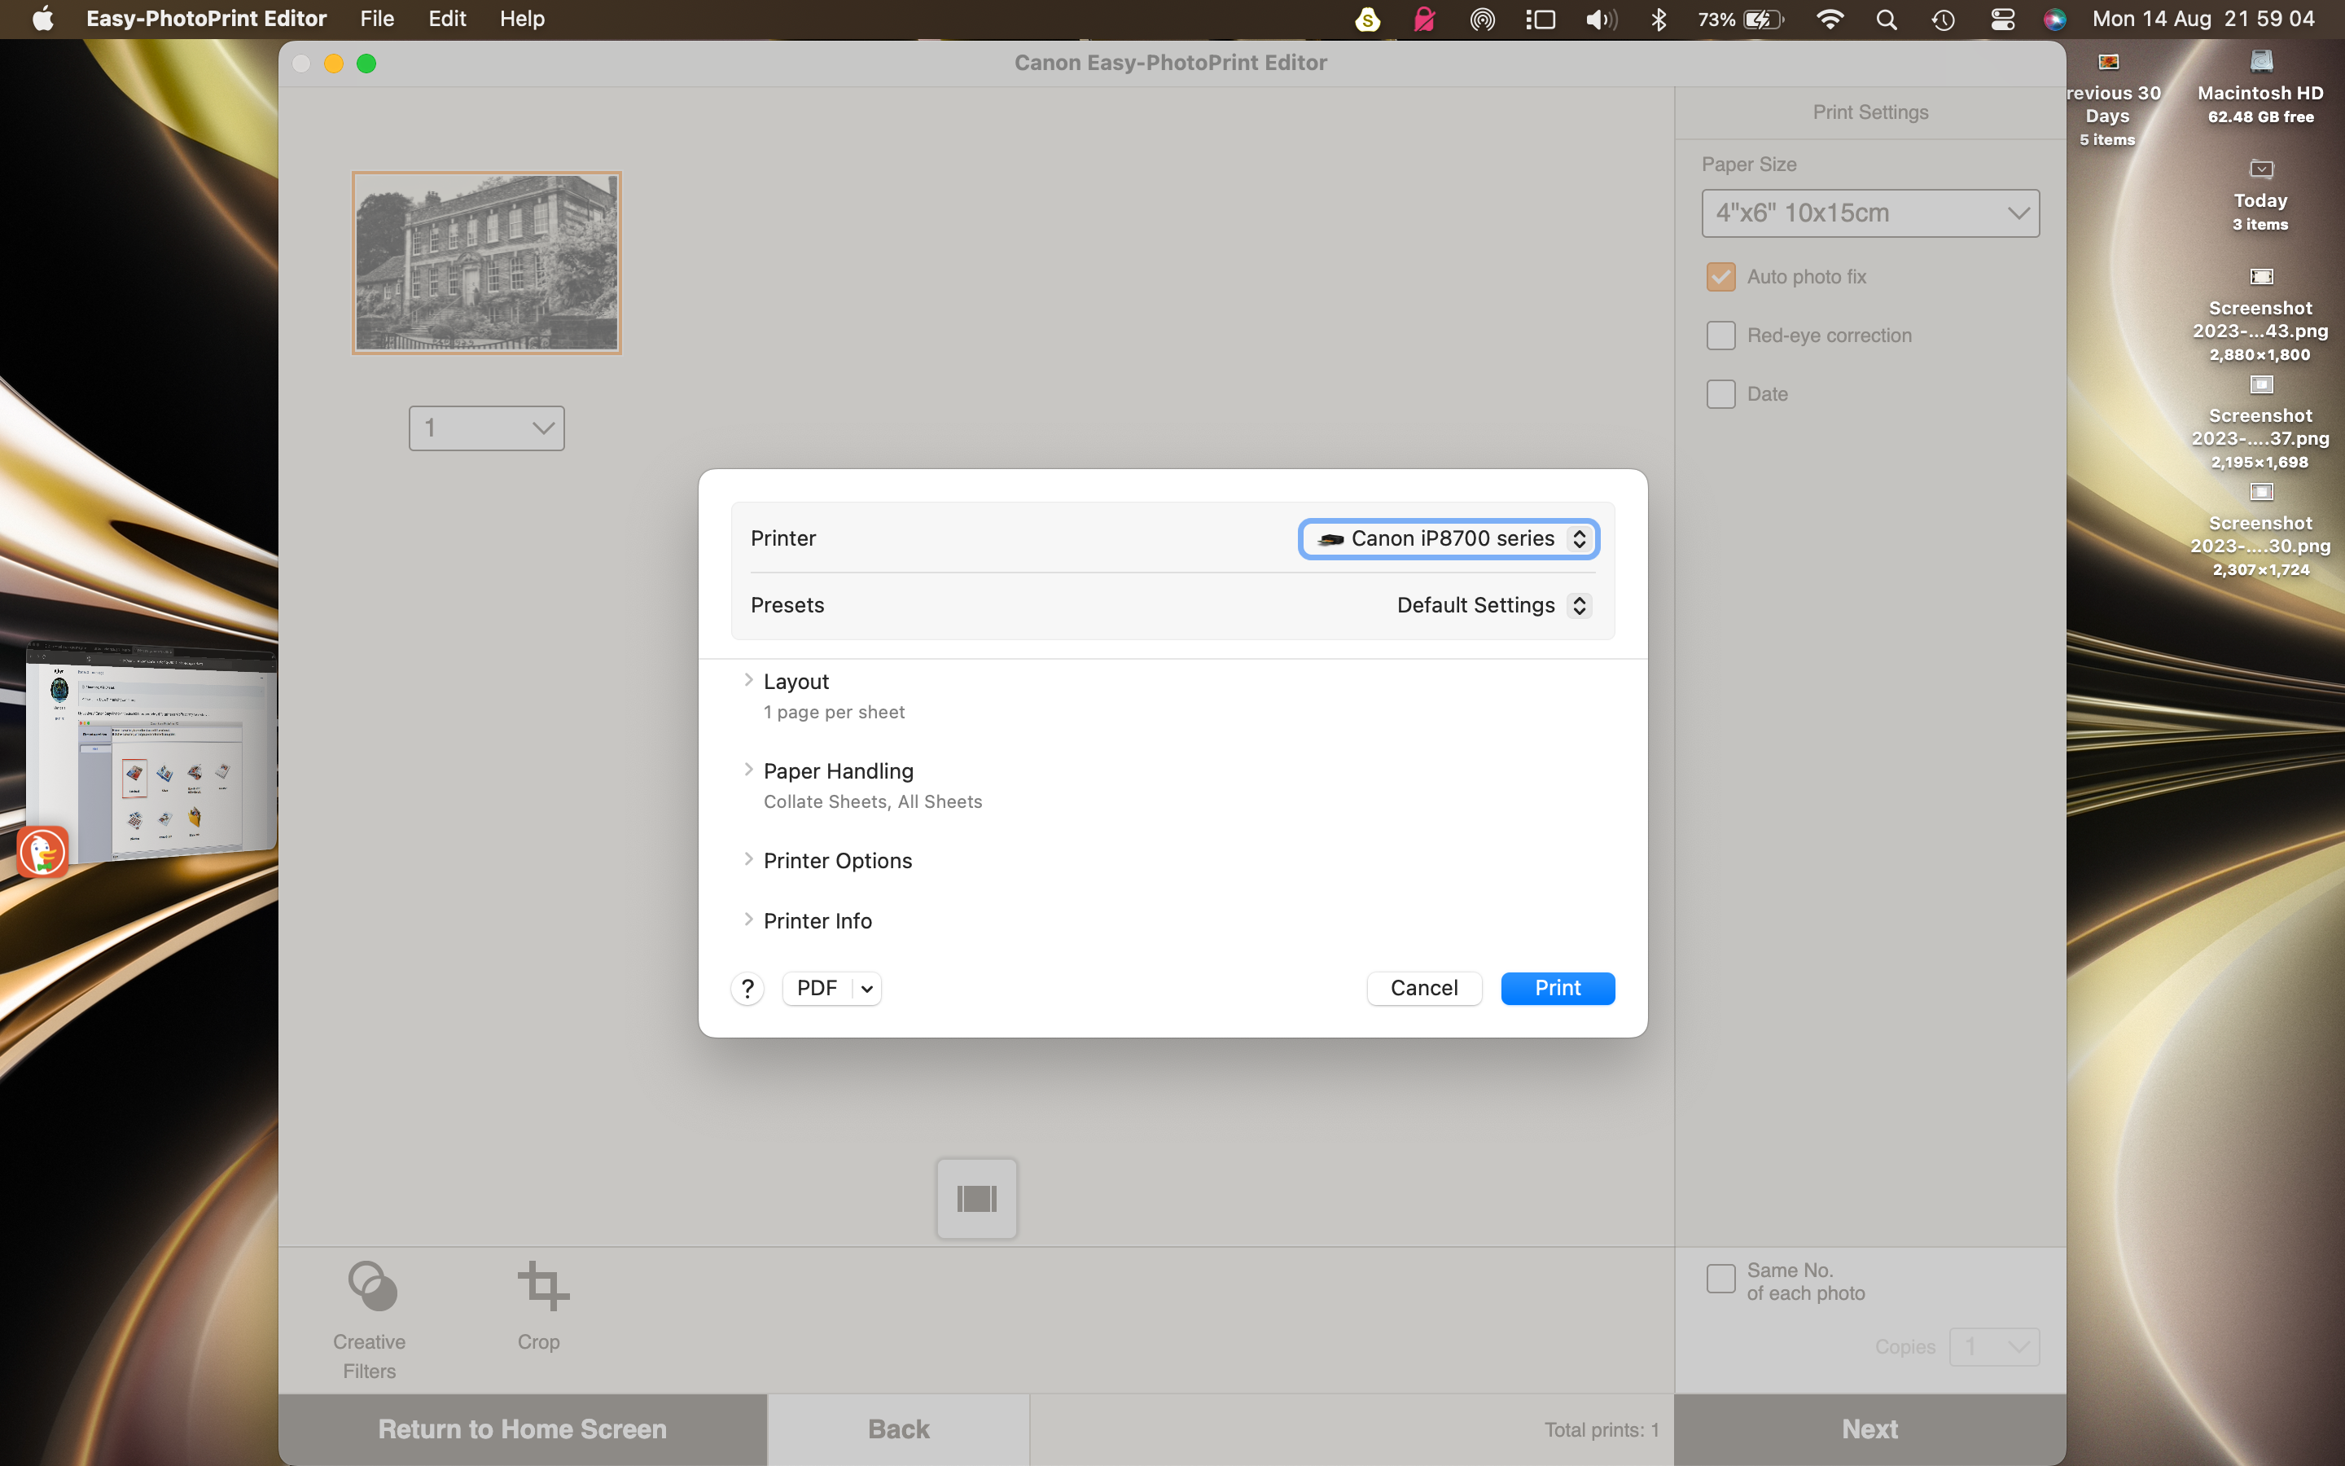This screenshot has height=1466, width=2345.
Task: Click the Back button
Action: (x=898, y=1429)
